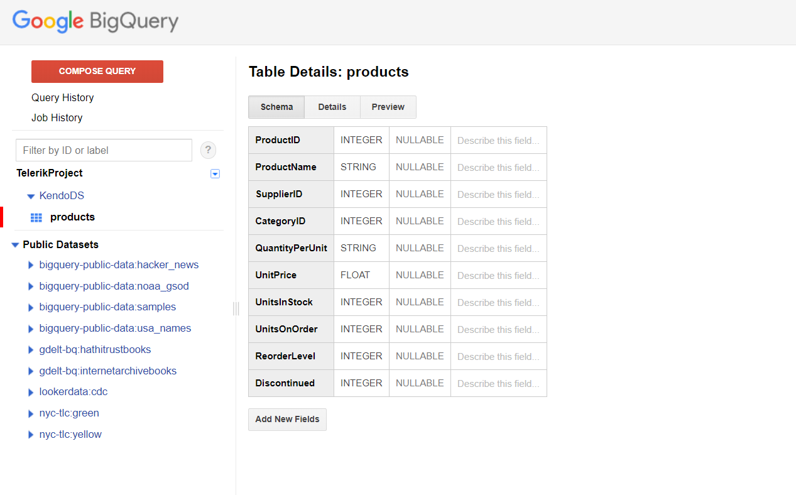Open Query History
Image resolution: width=796 pixels, height=495 pixels.
pyautogui.click(x=62, y=97)
